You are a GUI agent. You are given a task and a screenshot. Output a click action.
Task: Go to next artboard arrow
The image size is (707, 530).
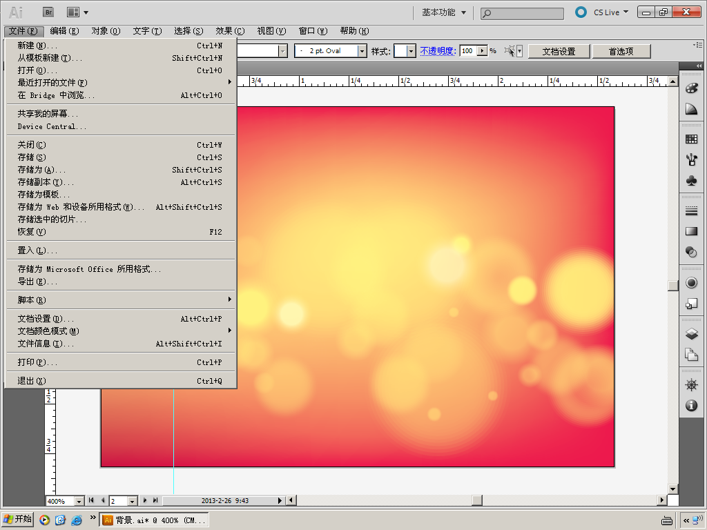pyautogui.click(x=145, y=500)
